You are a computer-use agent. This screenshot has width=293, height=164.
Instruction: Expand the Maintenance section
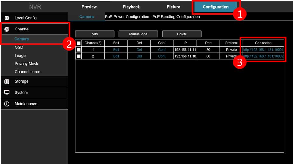pos(26,104)
